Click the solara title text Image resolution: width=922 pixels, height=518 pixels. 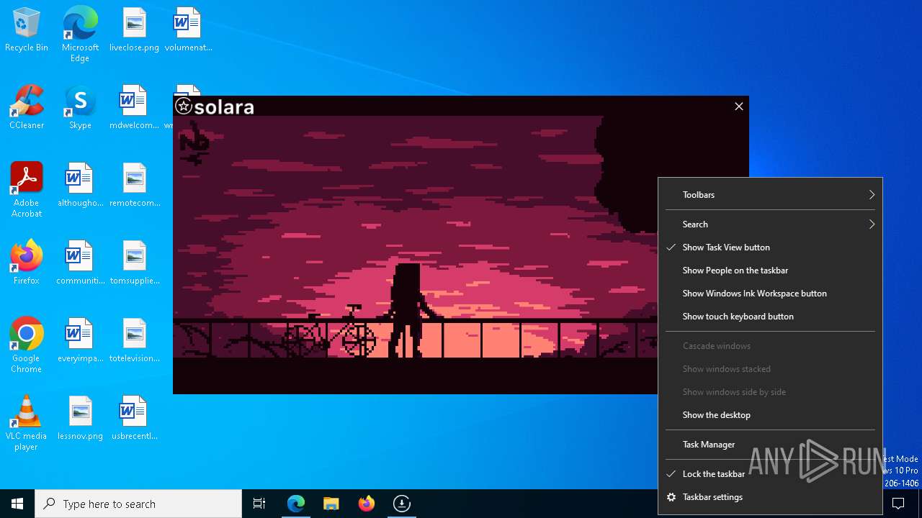pos(224,107)
